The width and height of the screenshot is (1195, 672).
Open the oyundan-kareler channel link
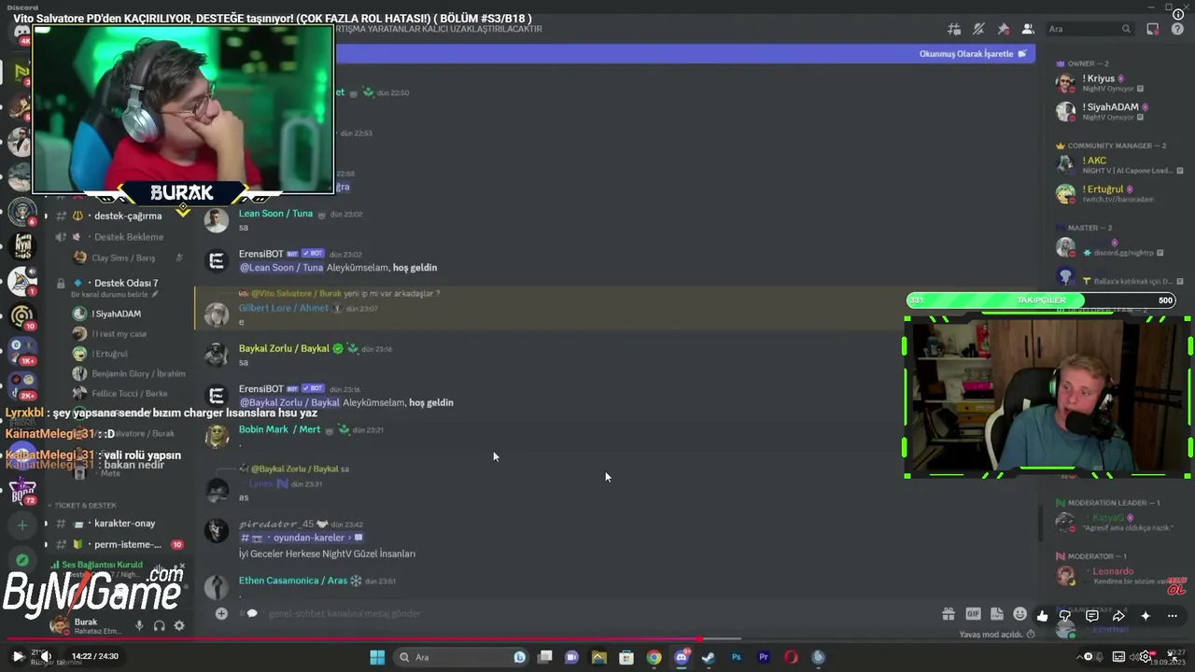point(302,538)
